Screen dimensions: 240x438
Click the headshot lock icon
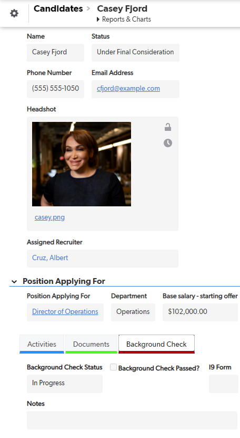tap(167, 127)
